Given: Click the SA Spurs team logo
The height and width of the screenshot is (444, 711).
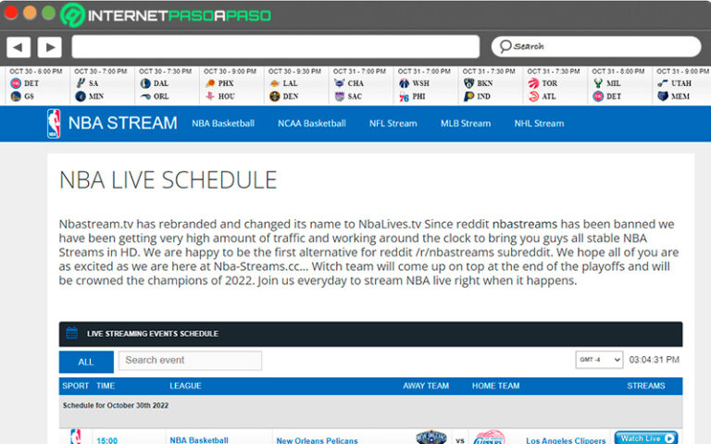Looking at the screenshot, I should [81, 83].
